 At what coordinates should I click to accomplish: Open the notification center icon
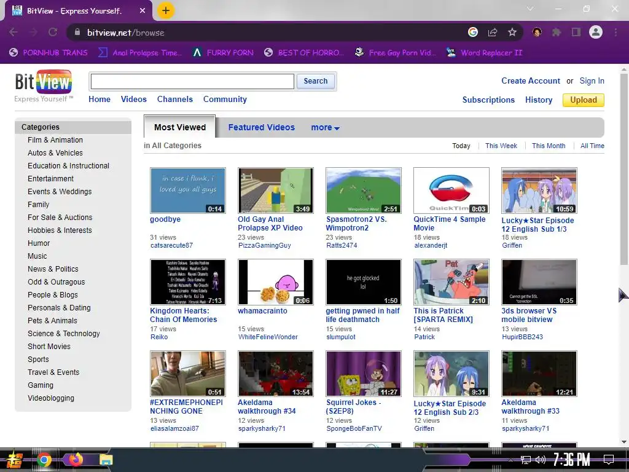click(609, 460)
